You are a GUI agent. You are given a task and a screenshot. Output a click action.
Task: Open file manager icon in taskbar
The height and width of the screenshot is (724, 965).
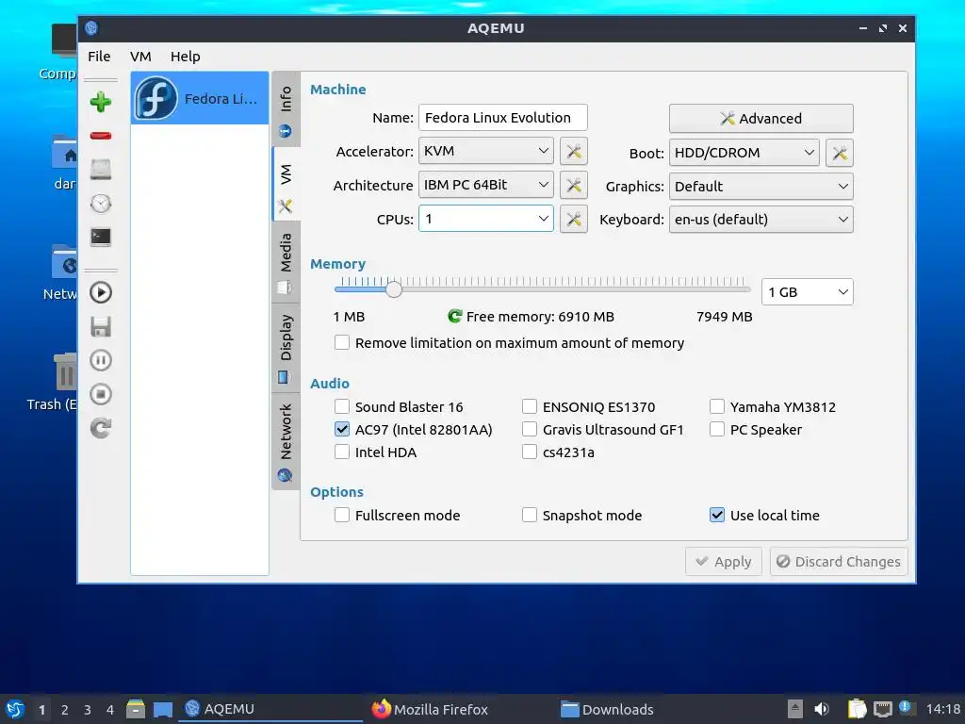coord(136,709)
